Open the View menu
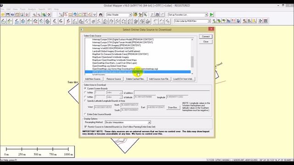Screen dimensions: 294x165 [x=15, y=9]
